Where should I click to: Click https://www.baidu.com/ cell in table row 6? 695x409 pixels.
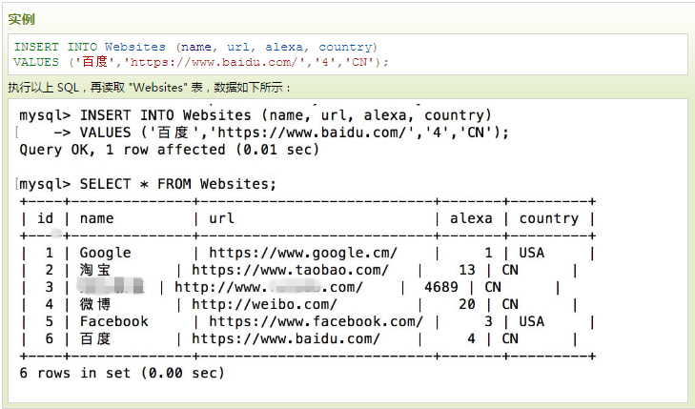286,339
